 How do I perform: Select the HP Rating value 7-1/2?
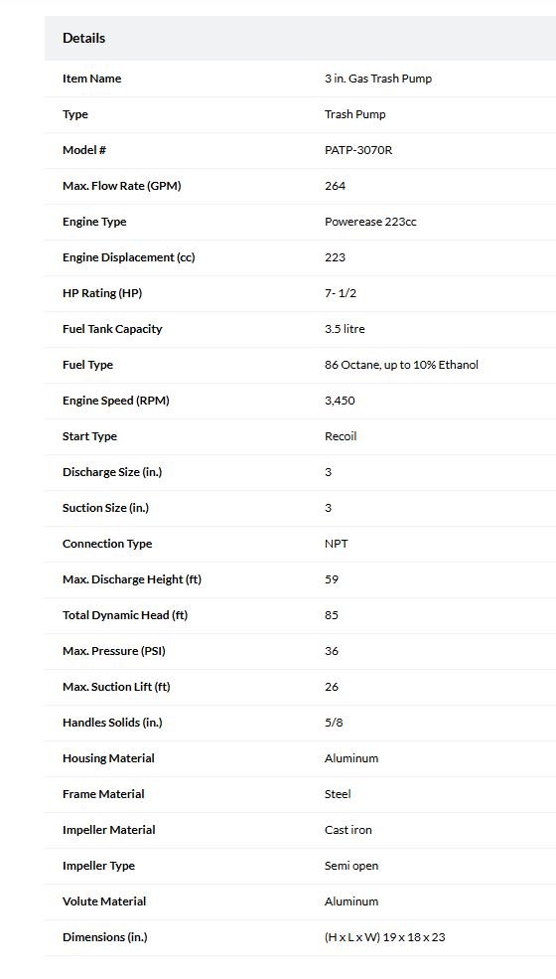[x=341, y=293]
